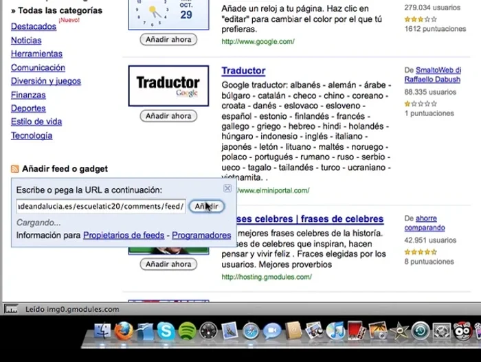This screenshot has height=362, width=481.
Task: Click the www.elminiportal.com URL text
Action: [x=273, y=190]
